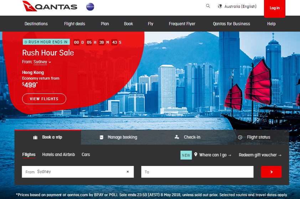
Task: Open the Redeem gift voucher link
Action: 260,155
